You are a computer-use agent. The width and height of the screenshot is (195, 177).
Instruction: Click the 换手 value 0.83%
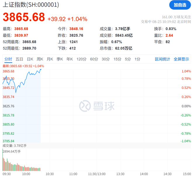171,29
